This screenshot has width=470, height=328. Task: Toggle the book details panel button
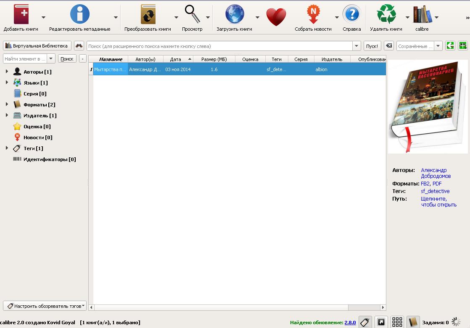click(413, 322)
